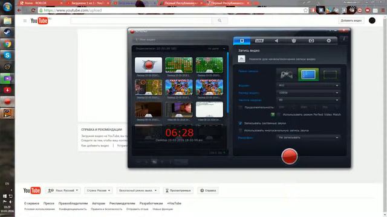Open Skype from the taskbar
The image size is (387, 217).
click(x=7, y=55)
